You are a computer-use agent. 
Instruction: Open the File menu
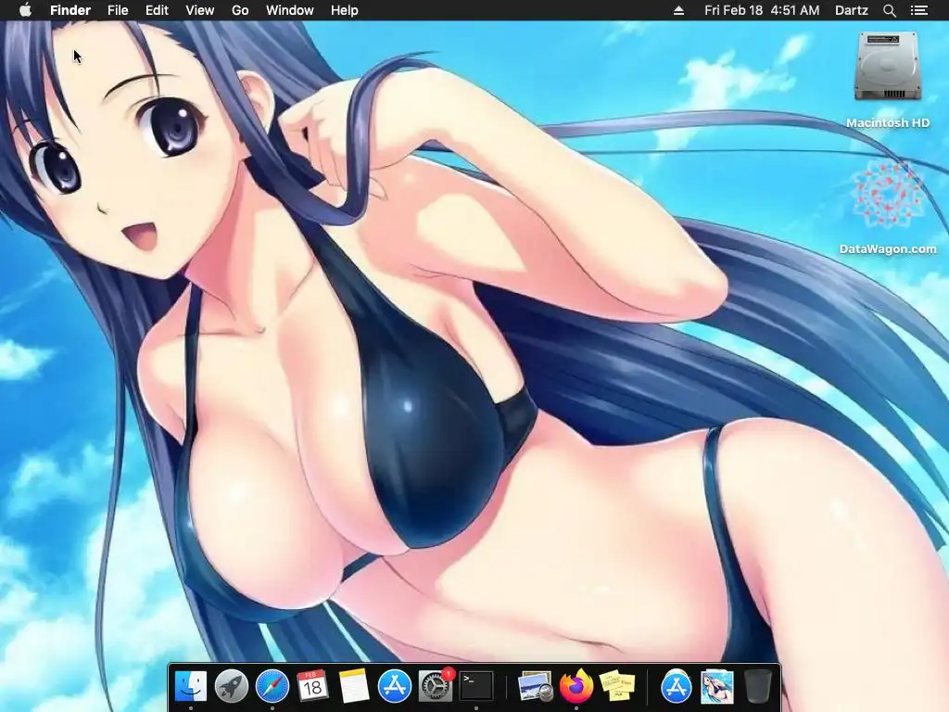tap(118, 10)
